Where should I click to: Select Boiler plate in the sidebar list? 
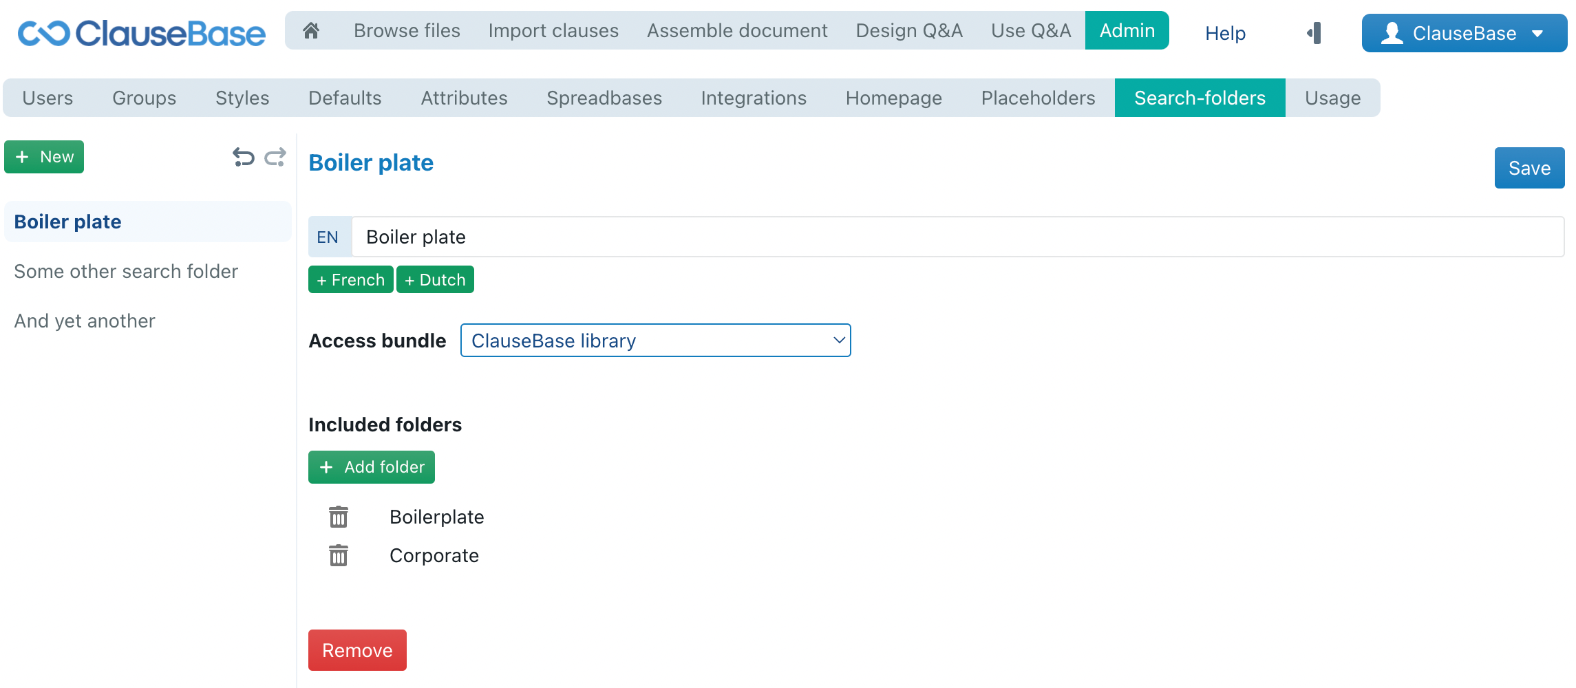click(148, 222)
